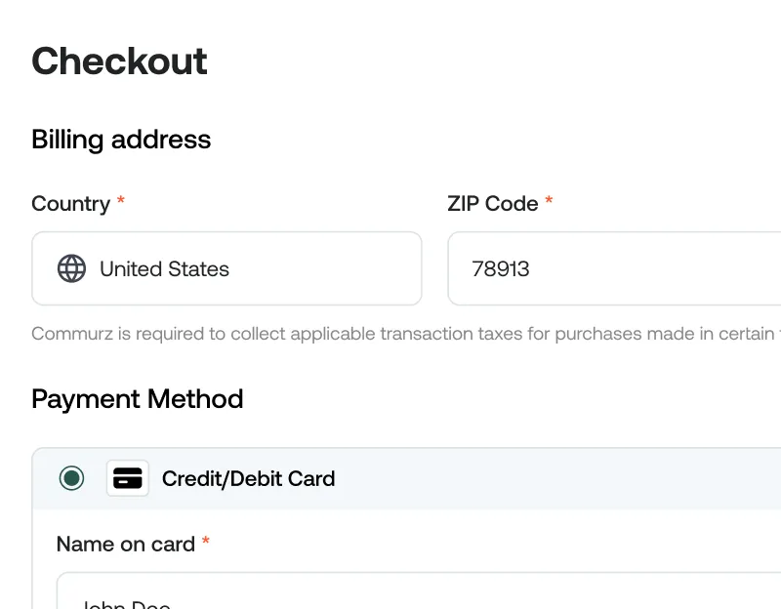This screenshot has height=609, width=781.
Task: Click the 78913 ZIP value text
Action: coord(501,269)
